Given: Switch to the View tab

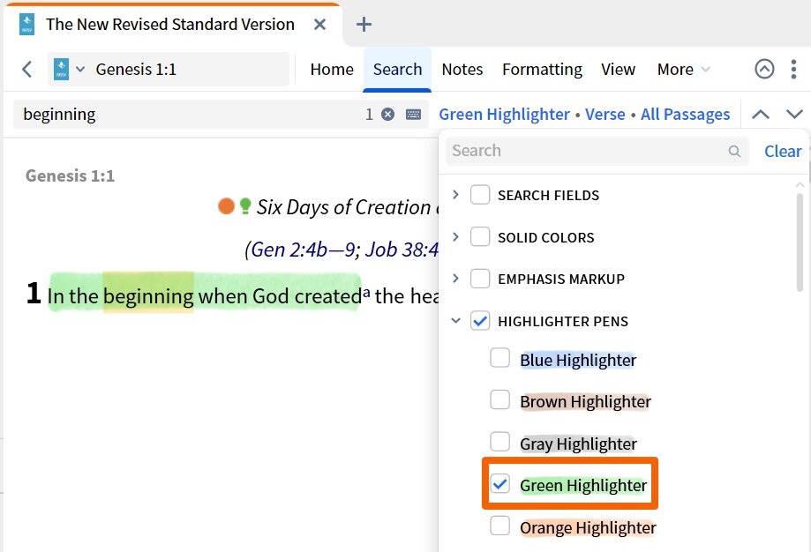Looking at the screenshot, I should click(618, 70).
